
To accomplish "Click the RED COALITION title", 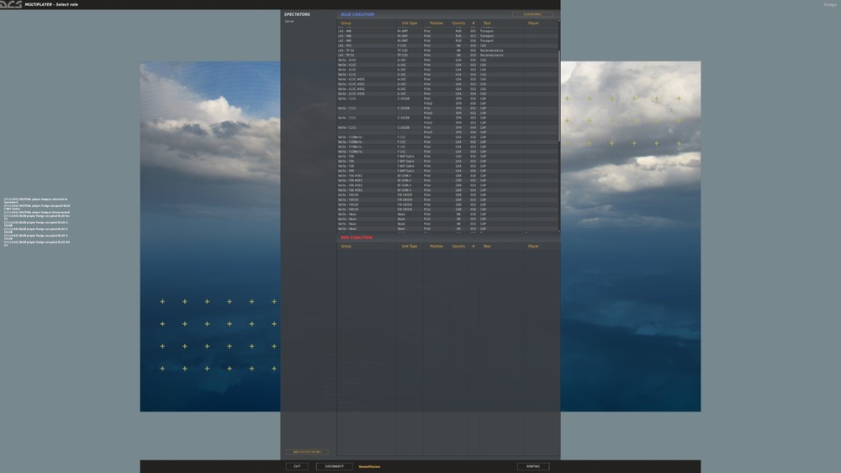I will pos(356,237).
